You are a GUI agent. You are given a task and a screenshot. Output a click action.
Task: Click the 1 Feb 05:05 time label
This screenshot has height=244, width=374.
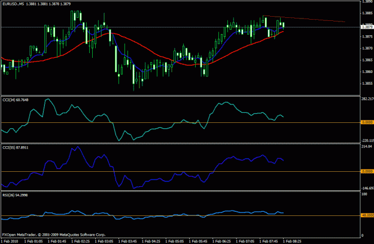(x=175, y=241)
